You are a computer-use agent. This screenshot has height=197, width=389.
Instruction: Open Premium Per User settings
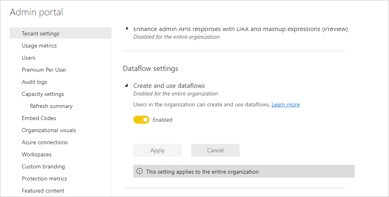coord(44,70)
